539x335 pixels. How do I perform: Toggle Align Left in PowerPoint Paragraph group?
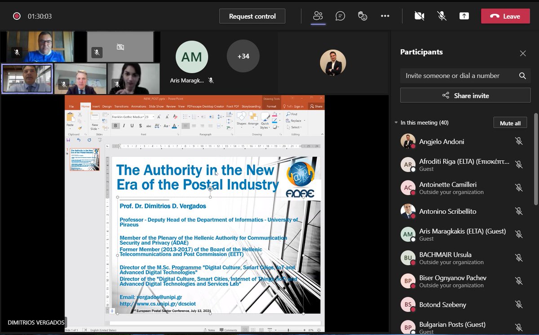[186, 126]
